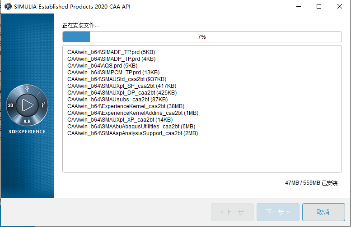Maximize the installer window

click(319, 6)
